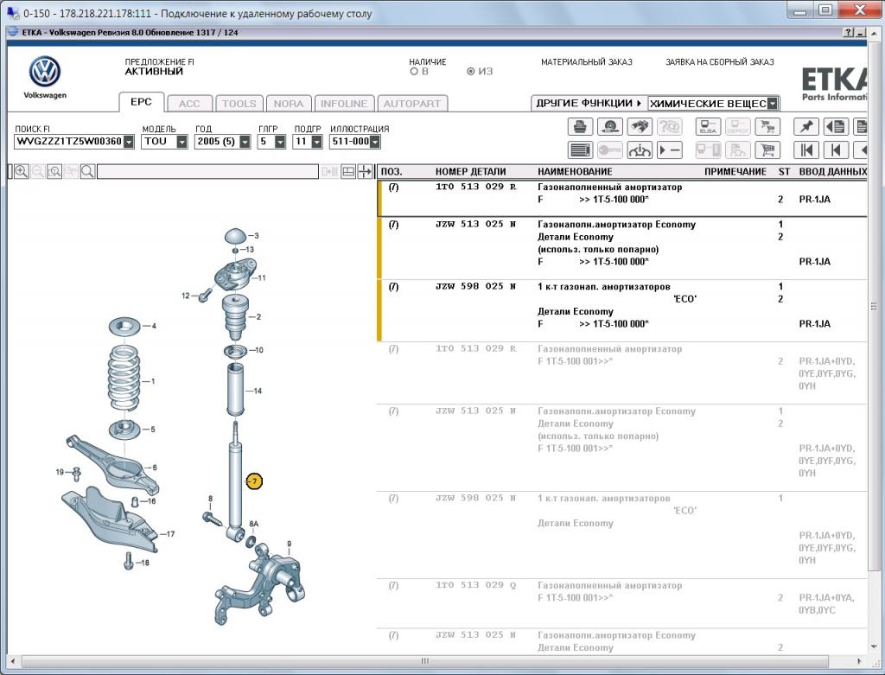The image size is (885, 675).
Task: Open the ГОД dropdown showing 2005 (5)
Action: pyautogui.click(x=245, y=142)
